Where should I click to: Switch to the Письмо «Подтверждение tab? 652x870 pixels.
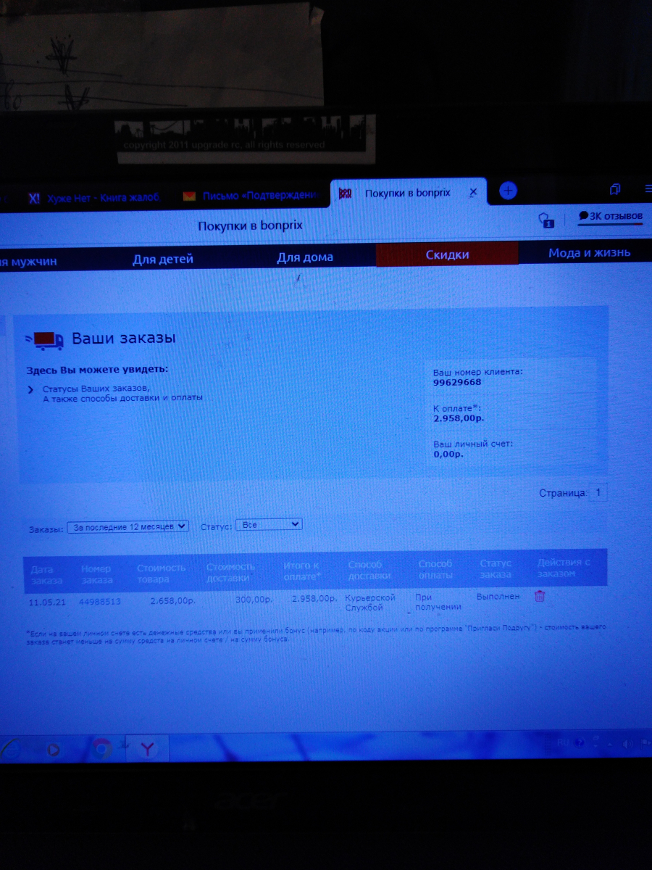pyautogui.click(x=251, y=196)
